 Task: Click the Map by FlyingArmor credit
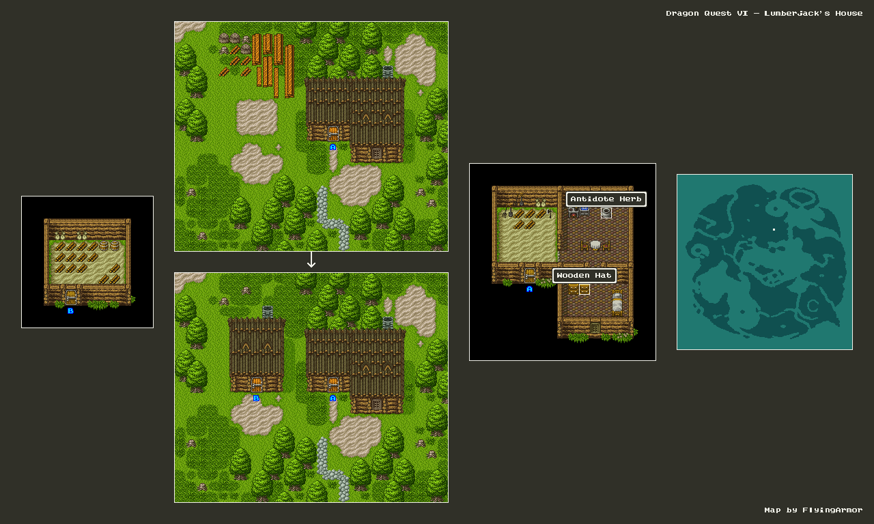pos(813,510)
